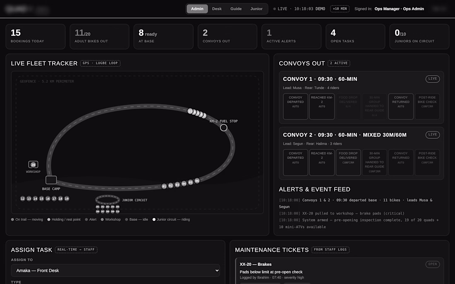The height and width of the screenshot is (284, 455).
Task: Open the Guide view tab
Action: 236,9
